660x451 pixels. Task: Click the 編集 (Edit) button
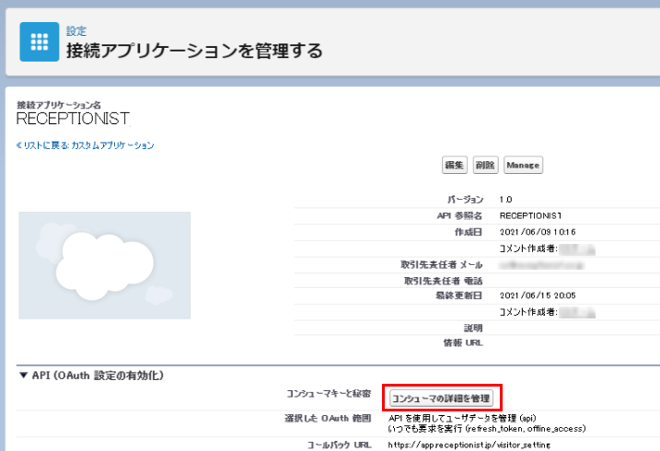pos(455,165)
